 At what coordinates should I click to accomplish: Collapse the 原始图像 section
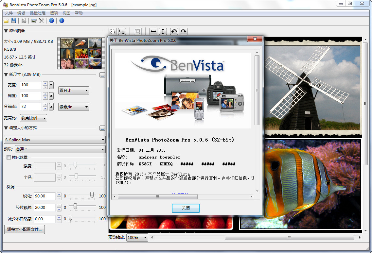6,31
